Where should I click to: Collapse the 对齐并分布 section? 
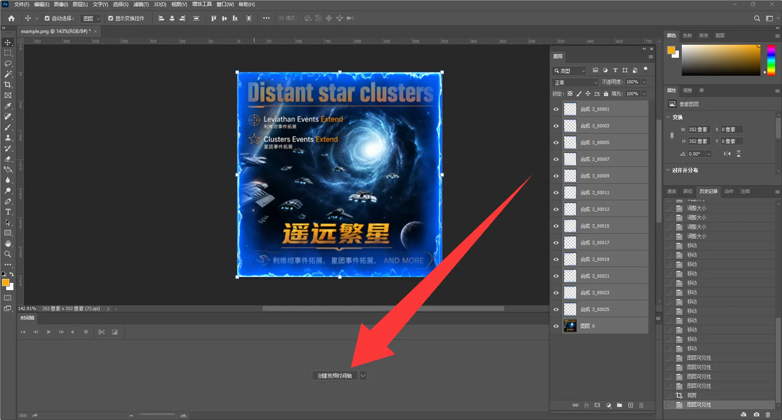(x=668, y=170)
